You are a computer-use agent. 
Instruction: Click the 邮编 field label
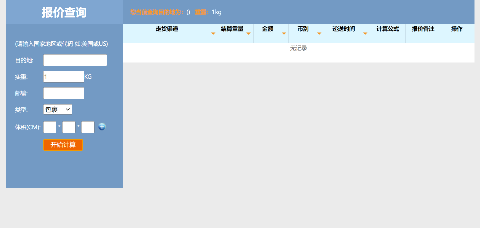click(21, 93)
